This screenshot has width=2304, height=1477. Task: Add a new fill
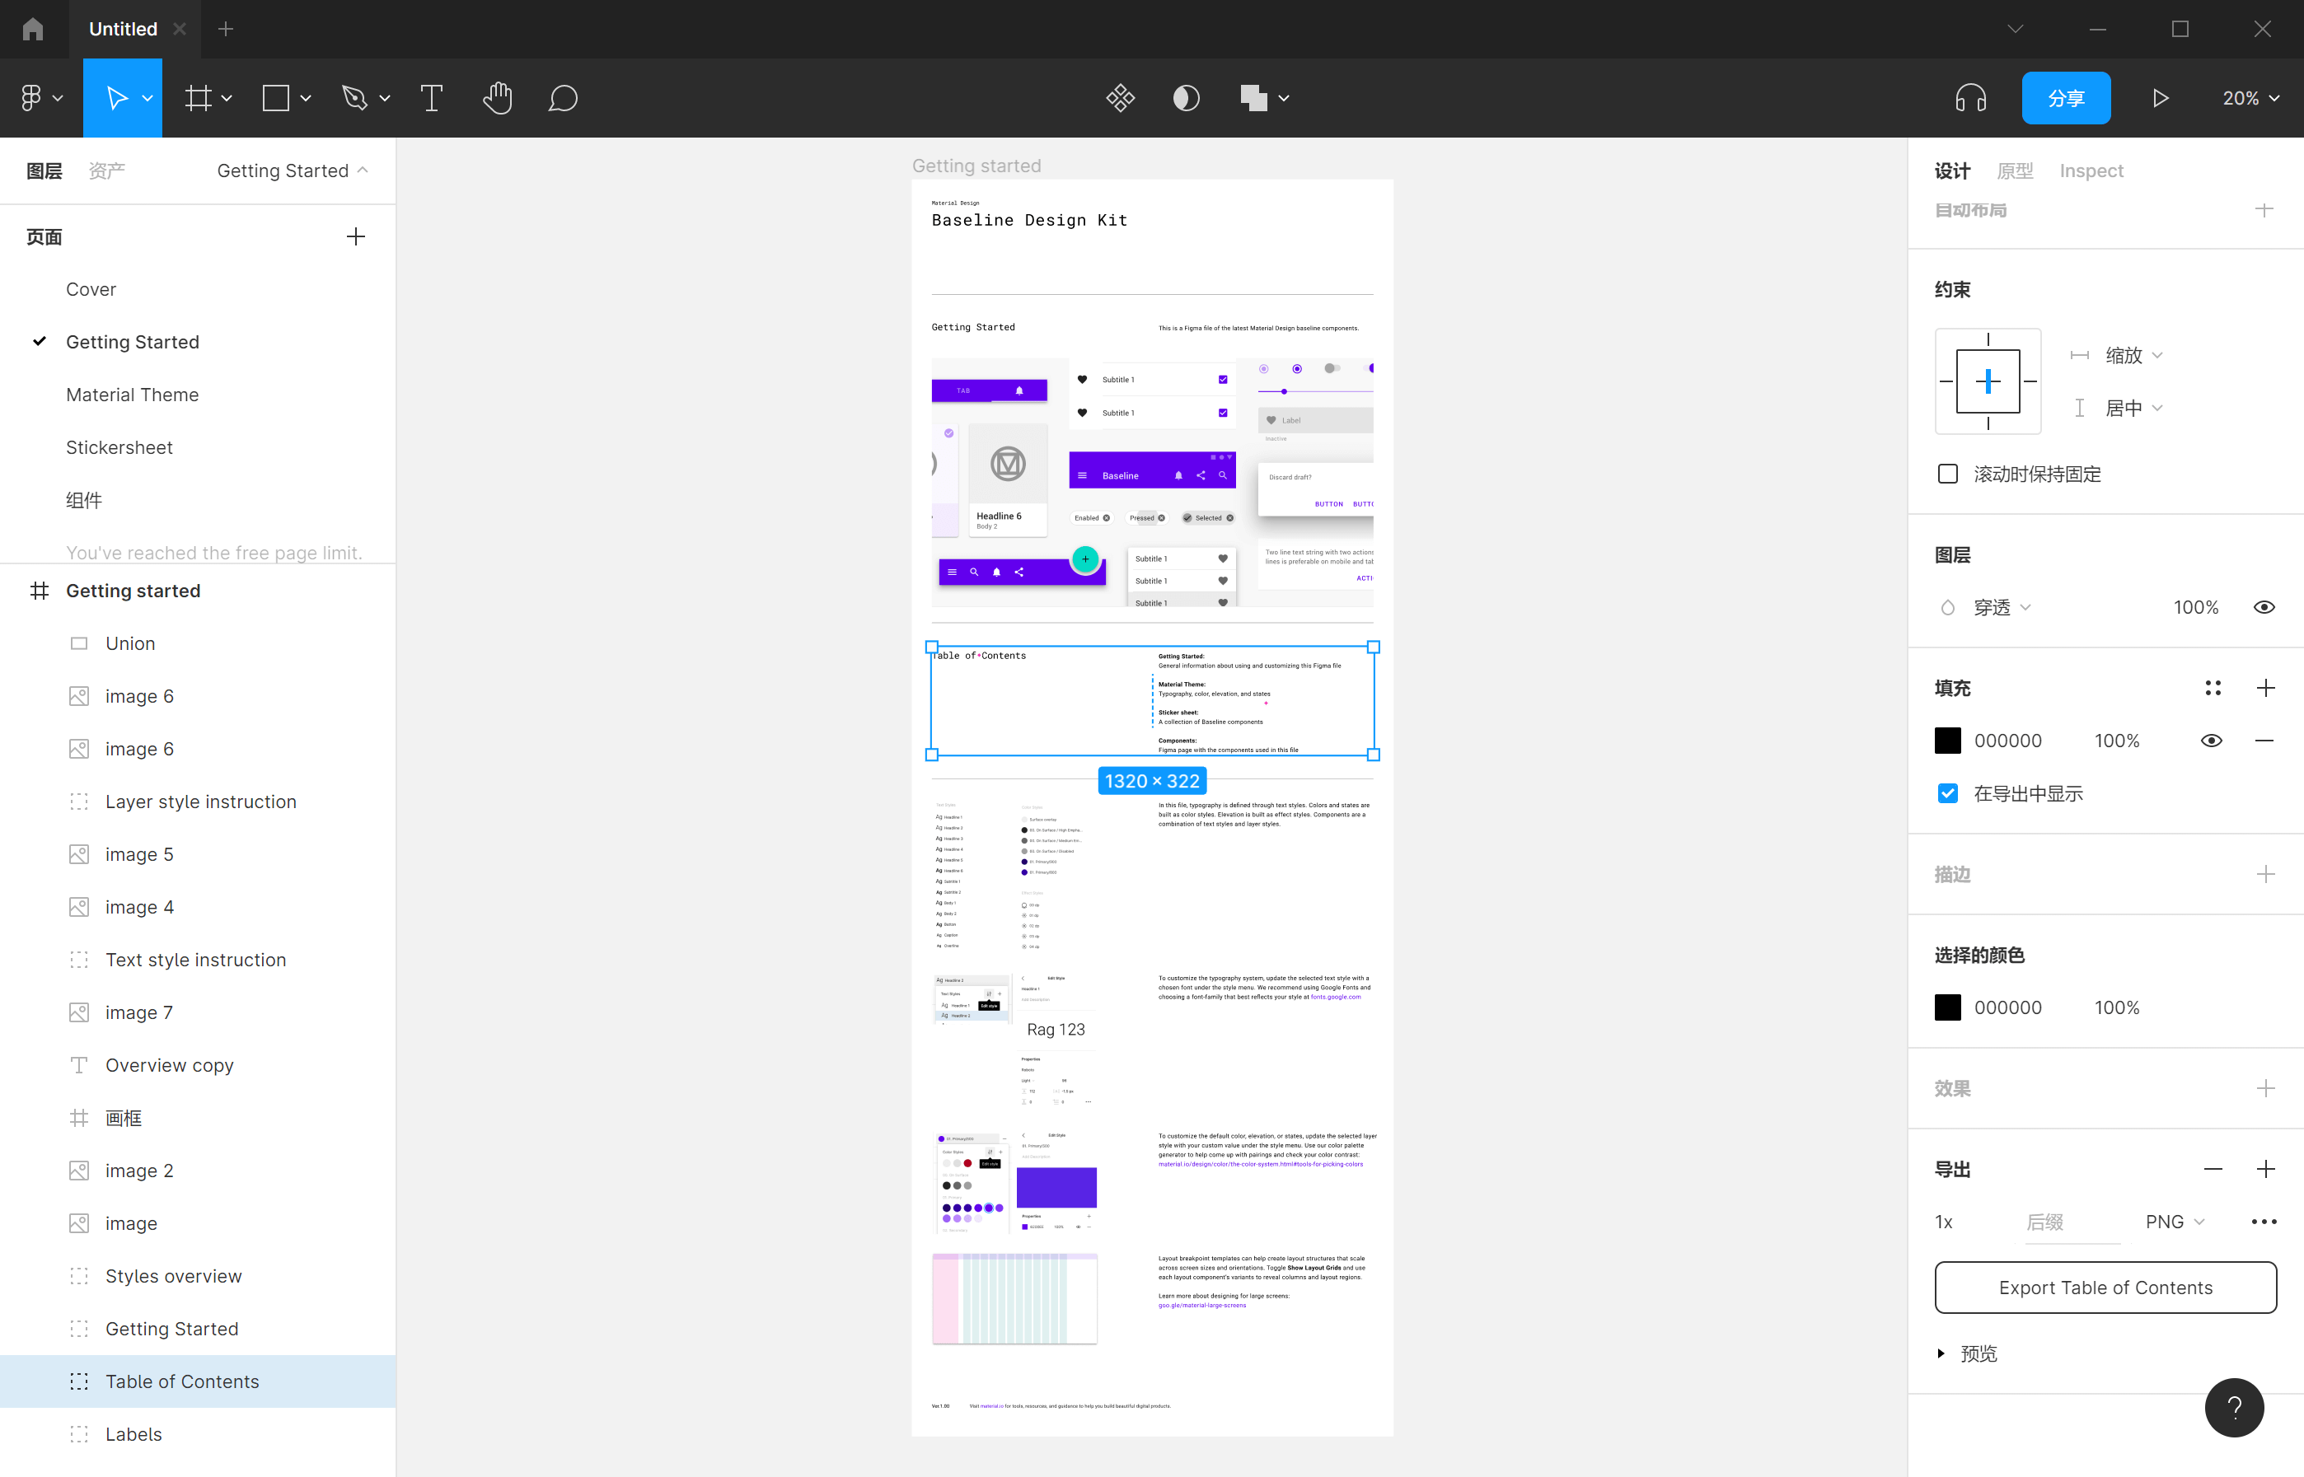pos(2265,688)
